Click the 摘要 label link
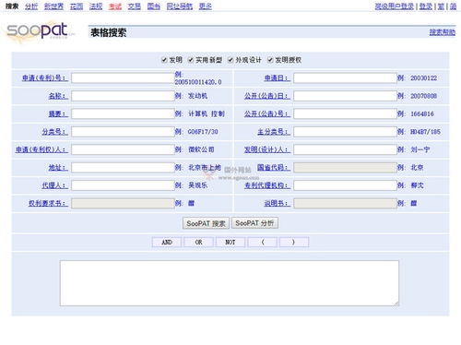Screen dimensions: 461x345 (x=58, y=113)
